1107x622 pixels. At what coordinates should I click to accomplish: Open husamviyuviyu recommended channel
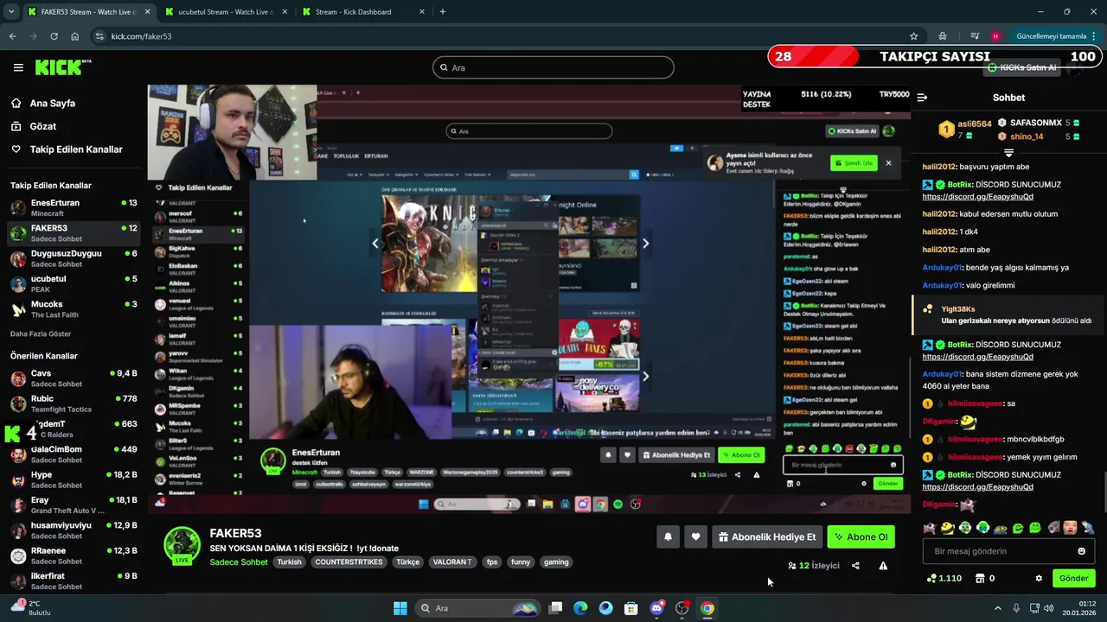click(x=74, y=530)
